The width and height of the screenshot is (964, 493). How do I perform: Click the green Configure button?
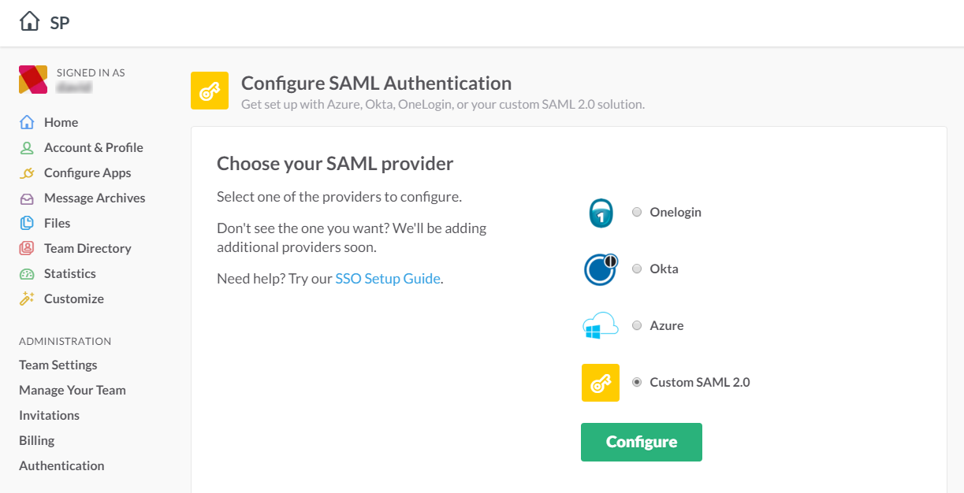point(642,442)
